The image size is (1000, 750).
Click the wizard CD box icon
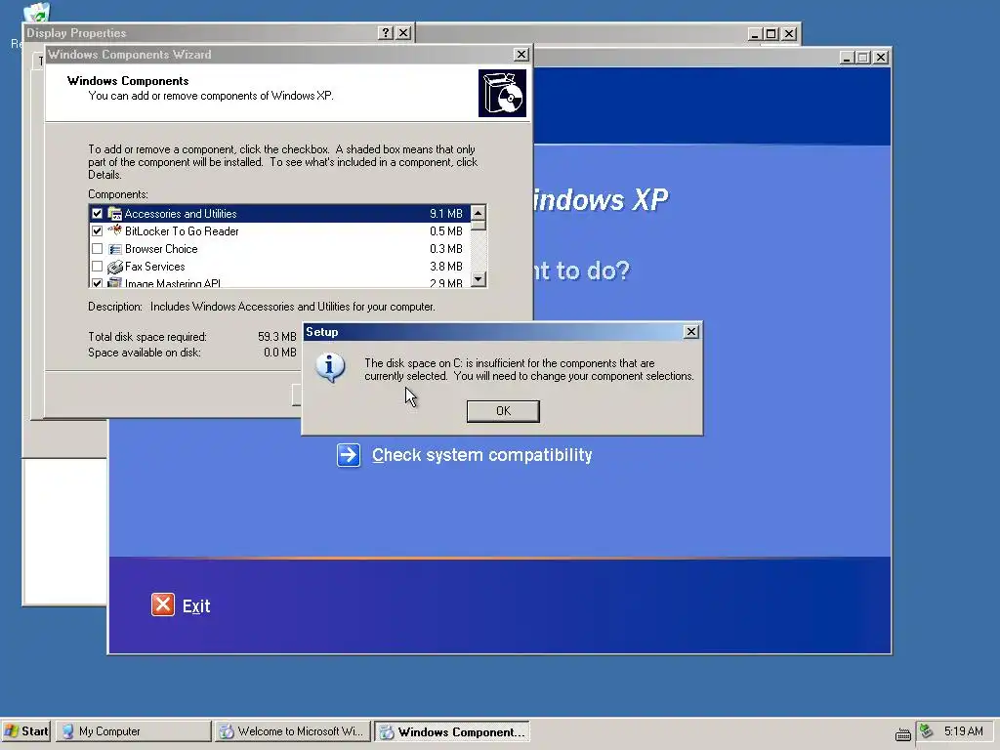[x=503, y=94]
